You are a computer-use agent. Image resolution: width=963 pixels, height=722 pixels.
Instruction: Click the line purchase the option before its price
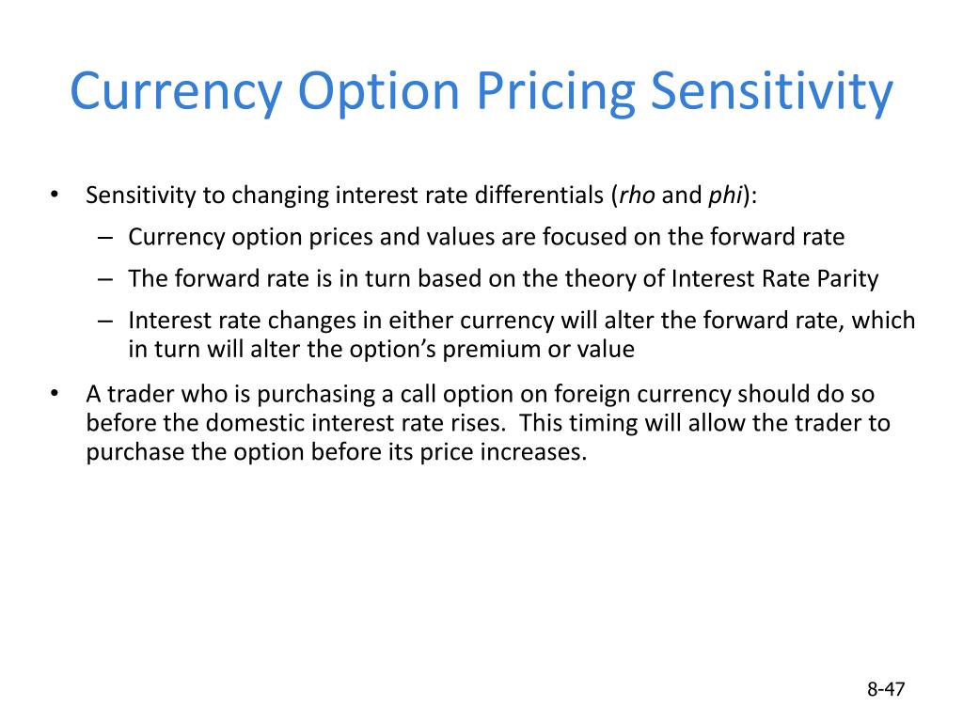click(x=337, y=452)
